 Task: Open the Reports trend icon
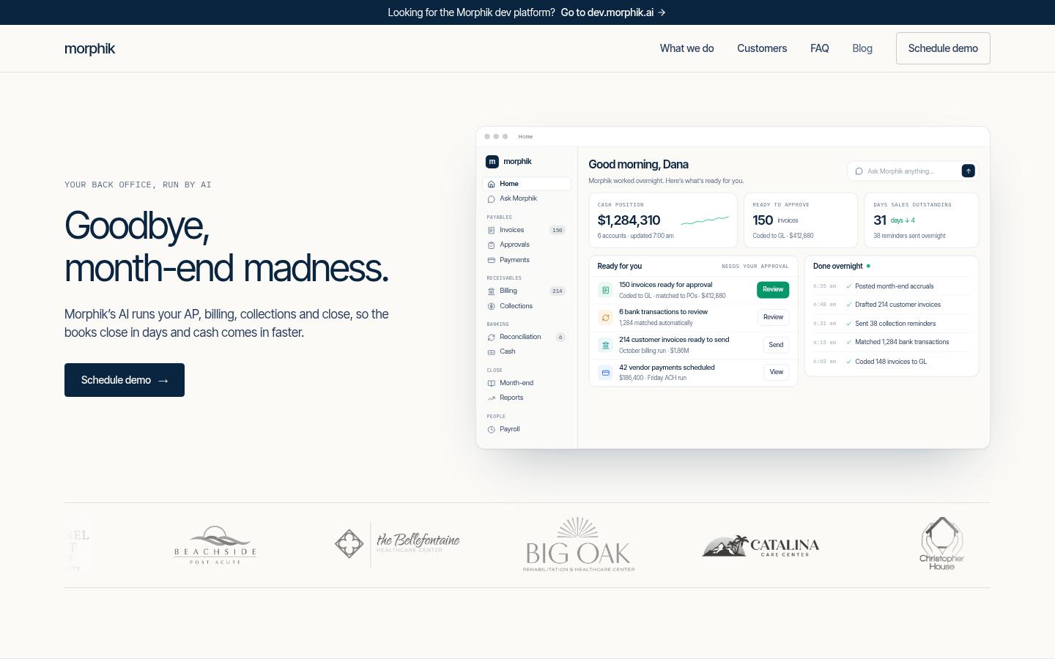tap(491, 398)
